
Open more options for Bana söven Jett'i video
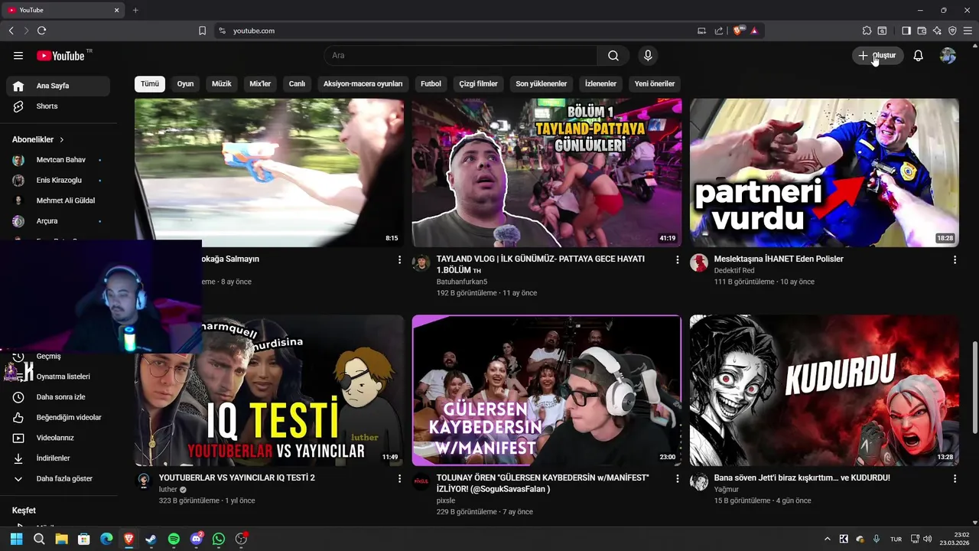(955, 478)
